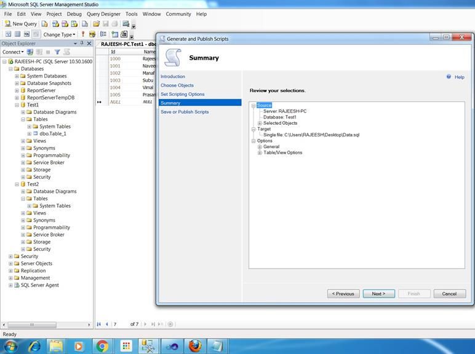Open the Object Explorer window position dropdown

tap(75, 44)
